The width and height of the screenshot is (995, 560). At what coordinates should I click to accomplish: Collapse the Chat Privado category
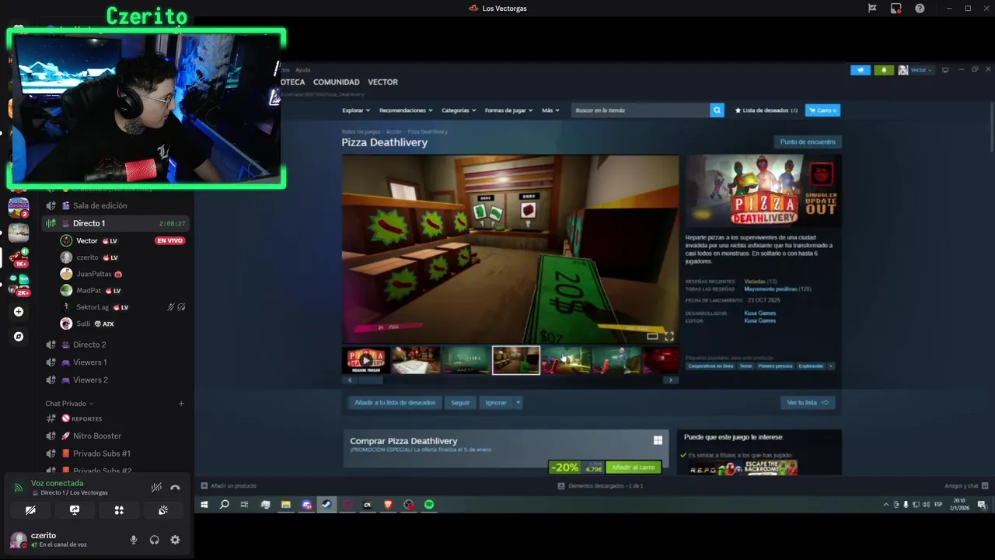pos(69,404)
